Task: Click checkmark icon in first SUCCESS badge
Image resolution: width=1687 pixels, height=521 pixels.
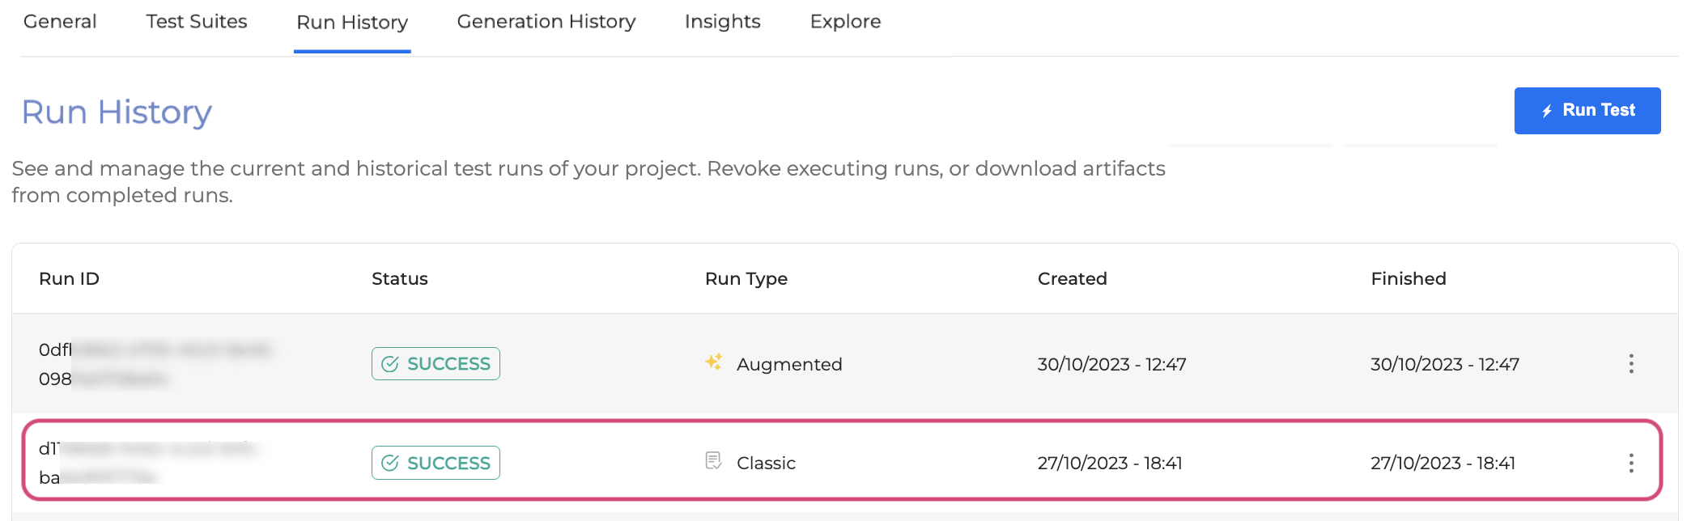Action: (x=390, y=364)
